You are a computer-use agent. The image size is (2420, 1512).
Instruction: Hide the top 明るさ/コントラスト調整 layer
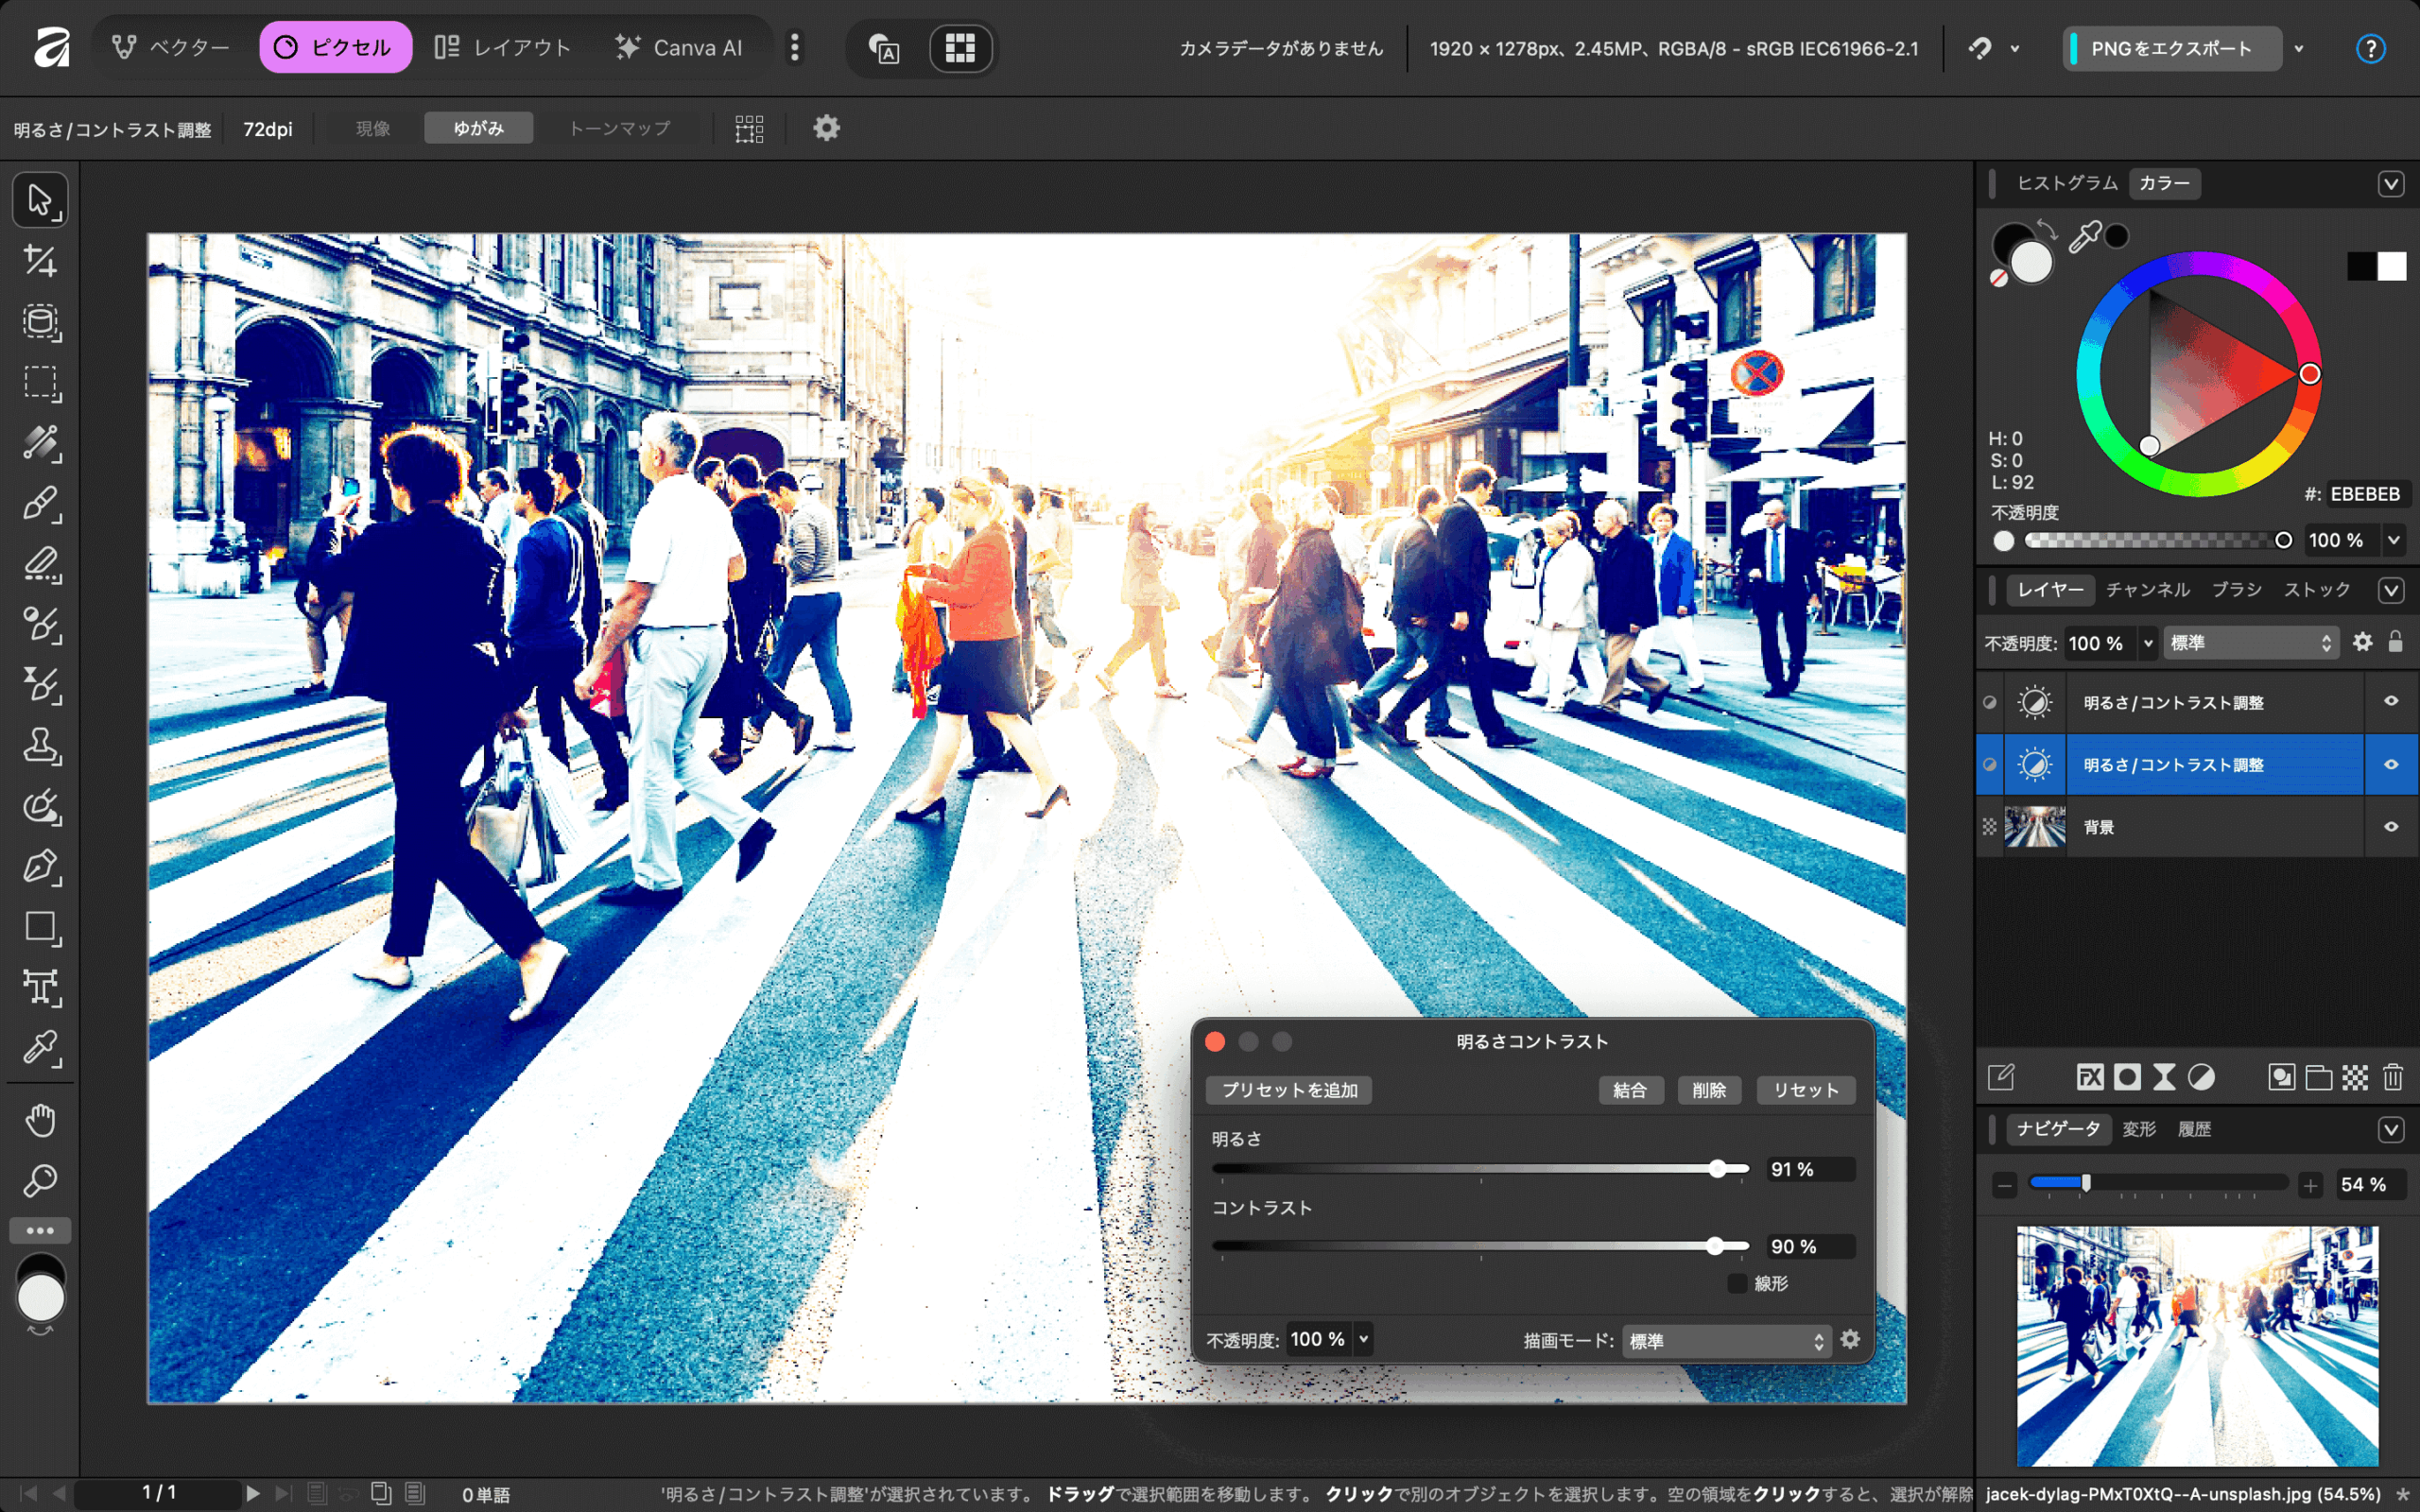(2391, 702)
